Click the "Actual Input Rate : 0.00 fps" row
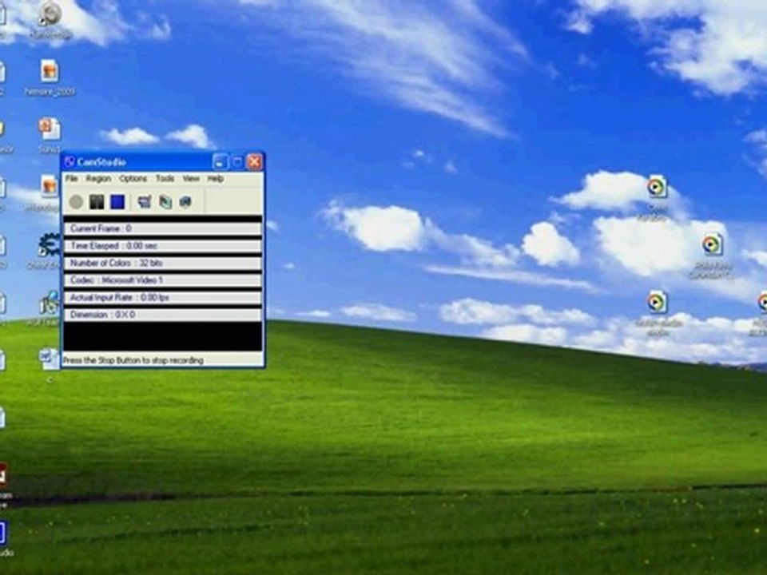This screenshot has height=575, width=767. pyautogui.click(x=162, y=297)
